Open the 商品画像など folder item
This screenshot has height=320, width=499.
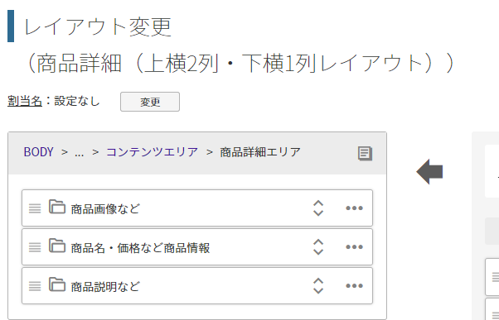point(197,208)
